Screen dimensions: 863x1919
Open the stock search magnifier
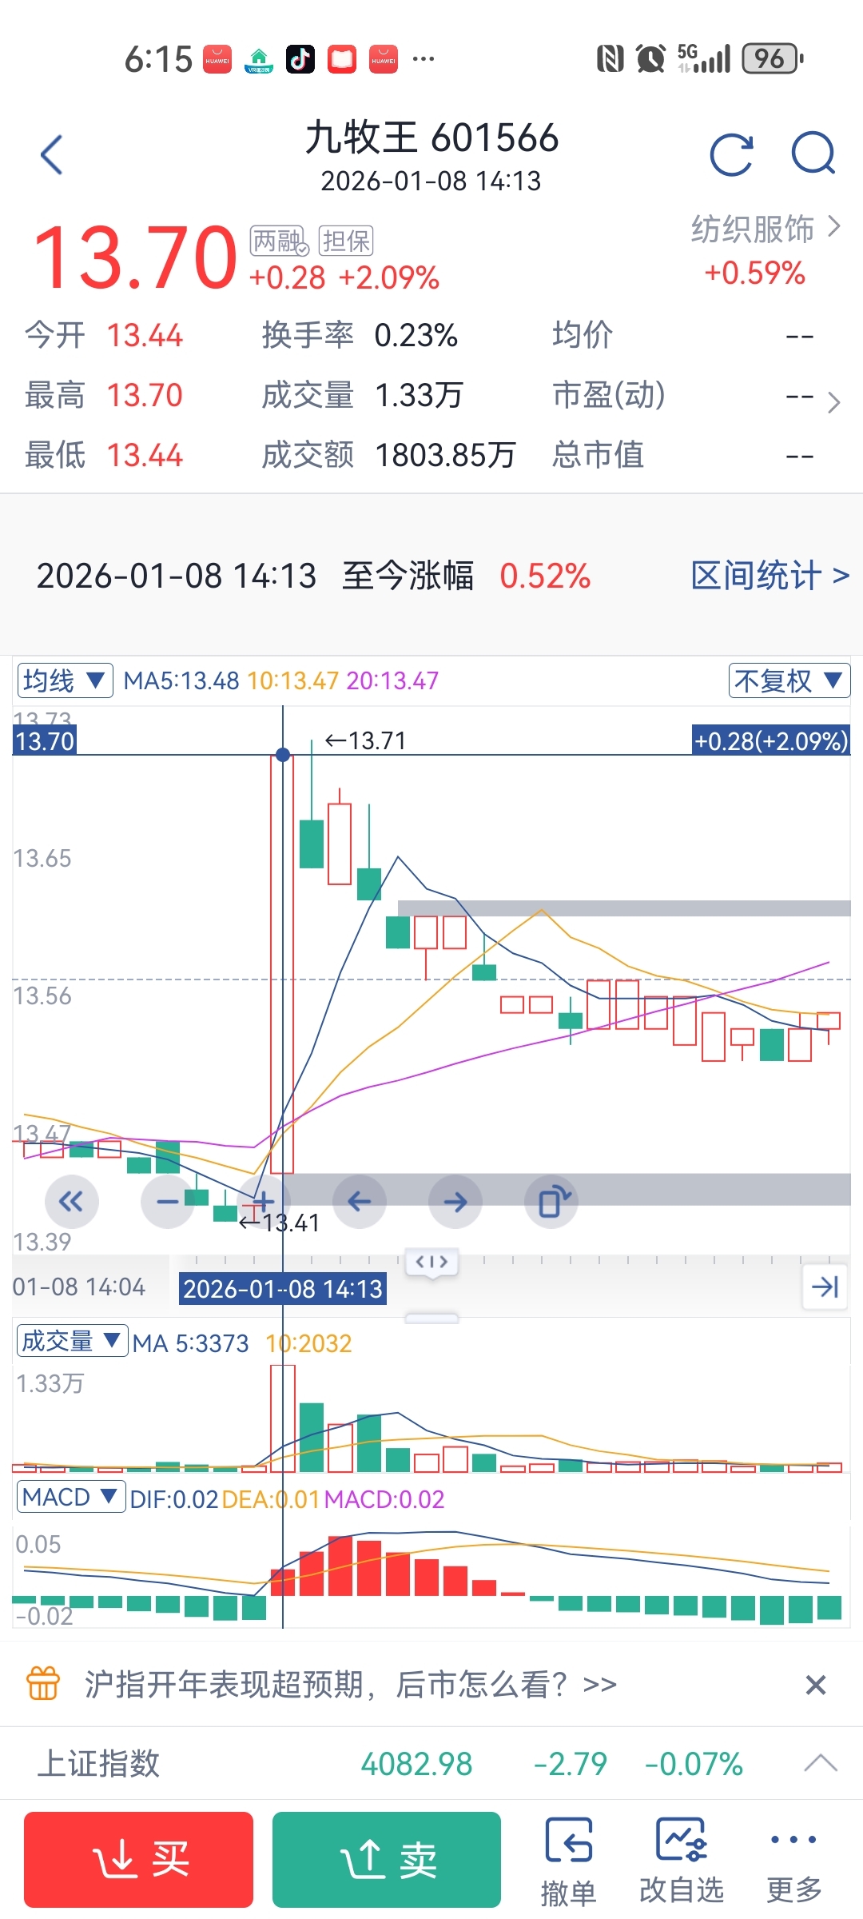click(813, 153)
